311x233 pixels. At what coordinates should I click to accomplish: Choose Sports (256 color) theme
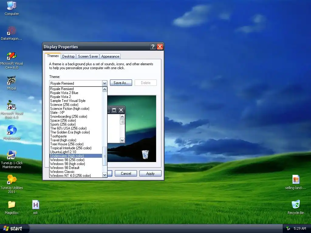(76, 124)
